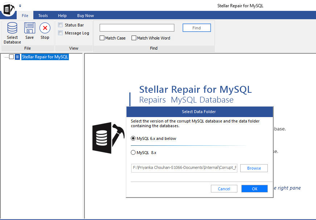Screen dimensions: 316x220
Task: Click inside the Find search text field
Action: [137, 28]
